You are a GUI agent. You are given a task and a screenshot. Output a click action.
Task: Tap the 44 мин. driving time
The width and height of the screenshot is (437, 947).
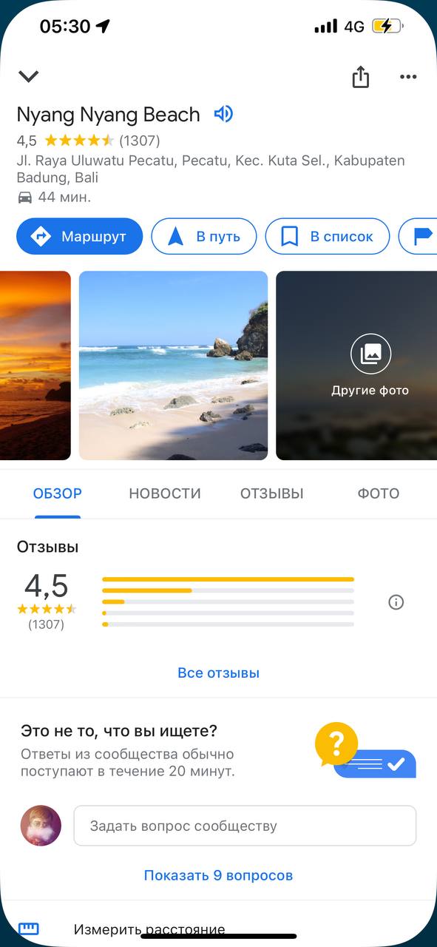pyautogui.click(x=54, y=197)
